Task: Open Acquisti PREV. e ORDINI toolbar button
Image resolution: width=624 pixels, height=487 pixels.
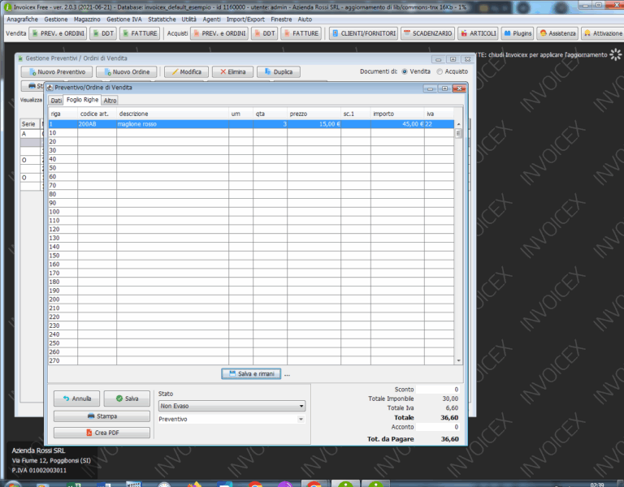Action: pos(219,33)
